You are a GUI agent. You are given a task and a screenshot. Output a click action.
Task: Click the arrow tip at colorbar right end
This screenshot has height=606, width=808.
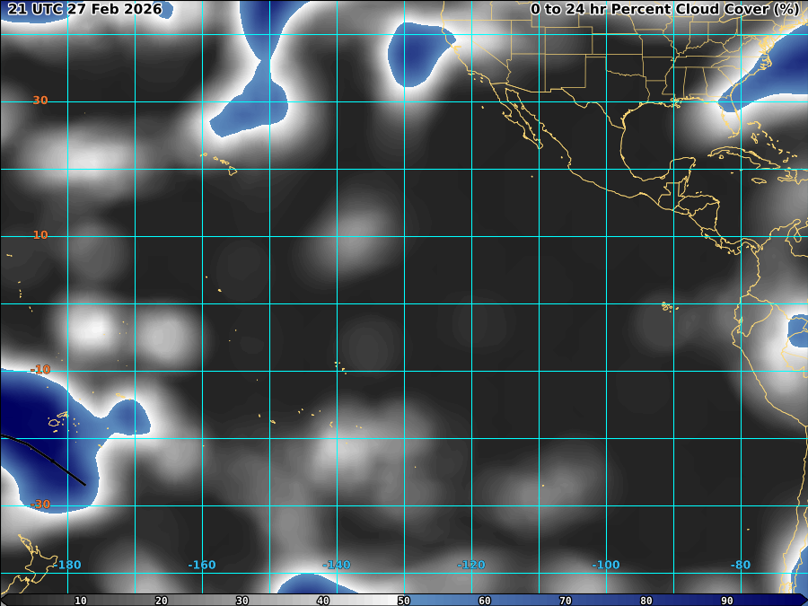click(803, 600)
